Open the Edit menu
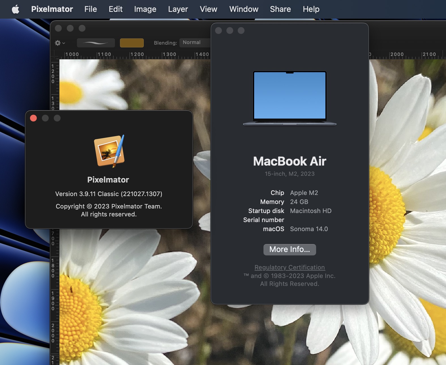Screen dimensions: 446x365 coord(115,9)
